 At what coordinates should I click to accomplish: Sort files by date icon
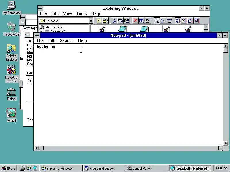point(197,21)
